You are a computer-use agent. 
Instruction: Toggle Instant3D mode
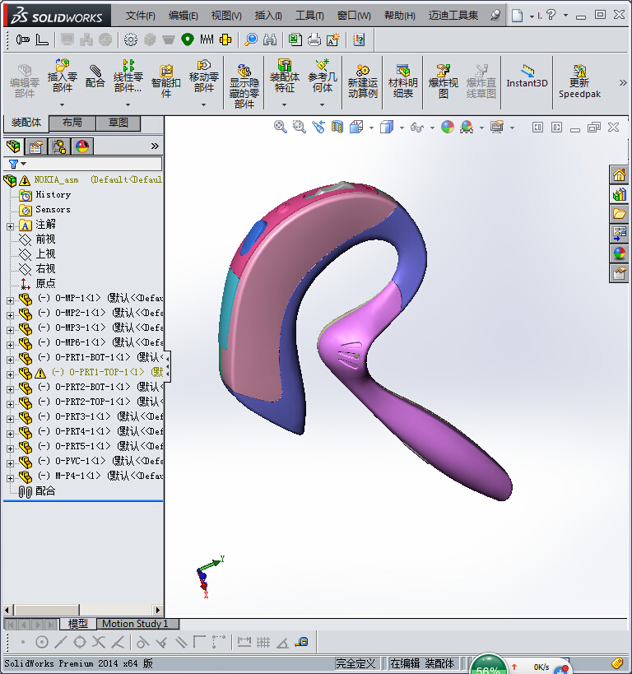pos(527,77)
